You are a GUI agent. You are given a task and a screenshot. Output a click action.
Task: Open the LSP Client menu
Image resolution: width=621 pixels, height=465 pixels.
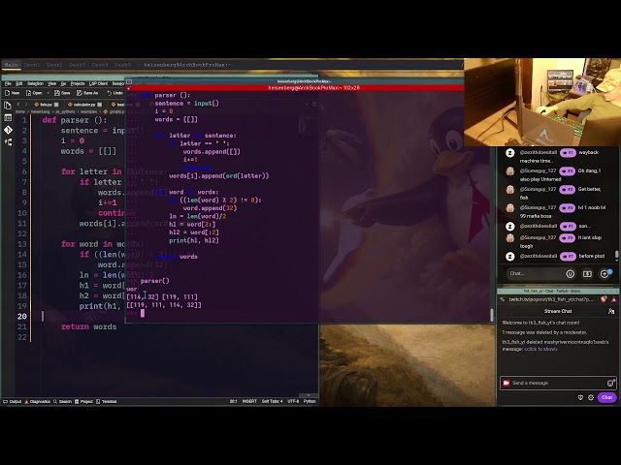(98, 83)
